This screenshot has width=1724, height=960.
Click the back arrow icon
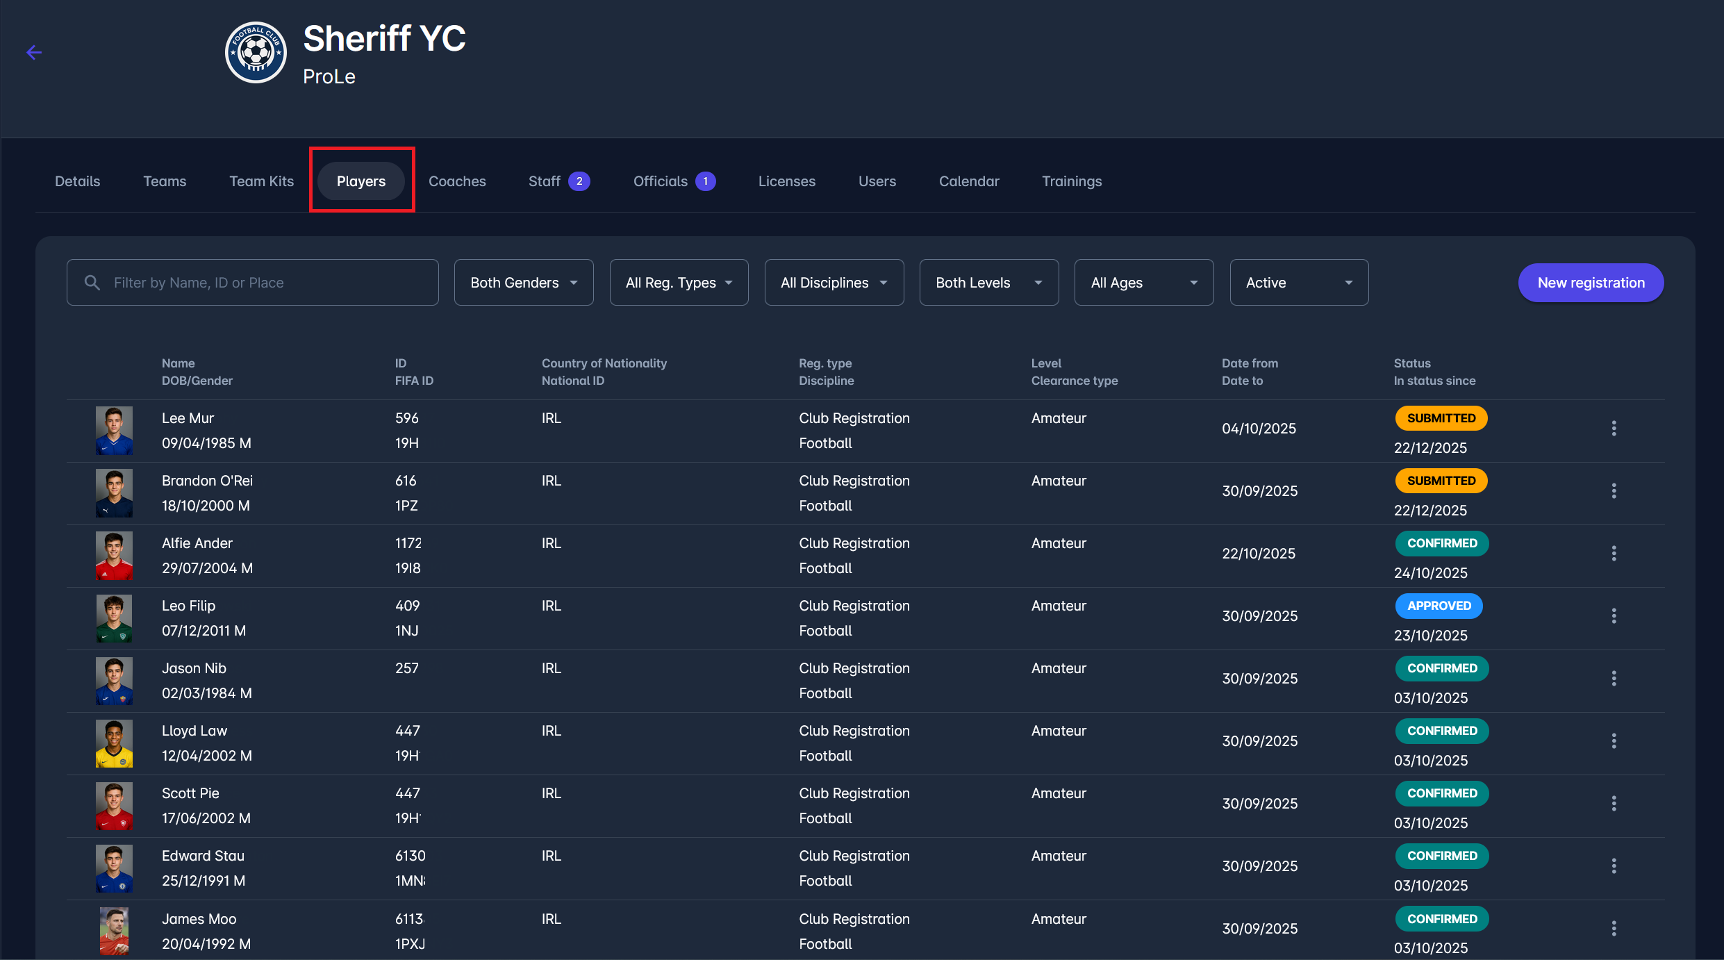(34, 53)
